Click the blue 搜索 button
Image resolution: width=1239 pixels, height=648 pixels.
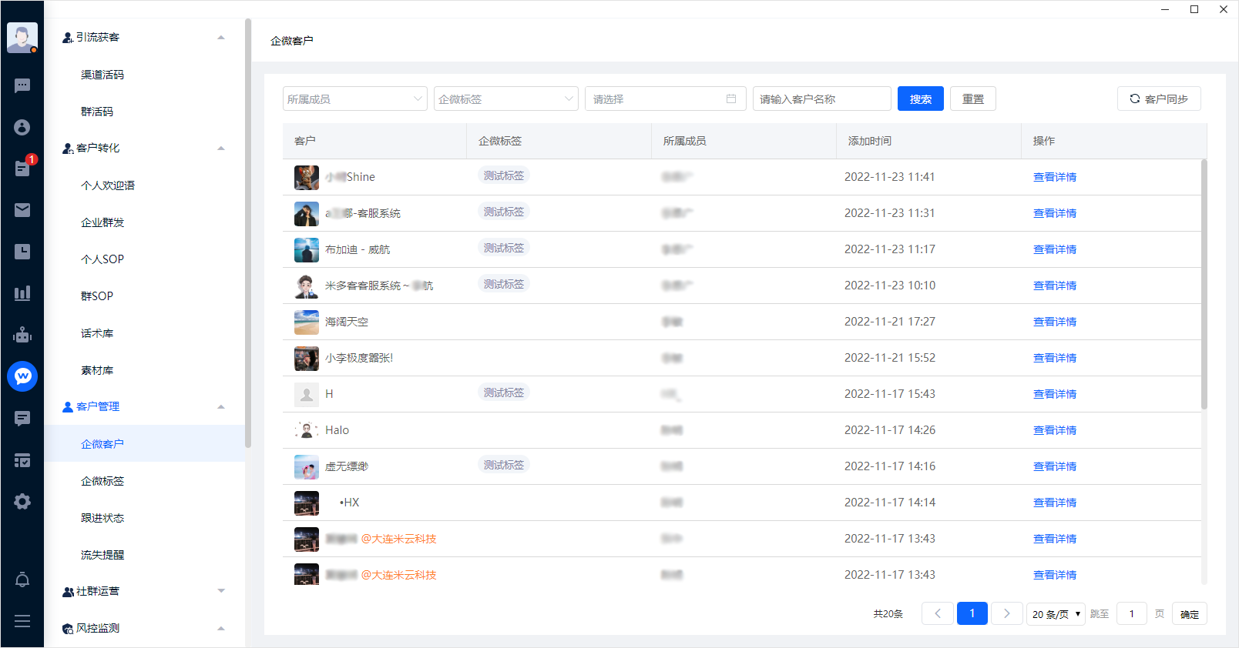[x=920, y=99]
